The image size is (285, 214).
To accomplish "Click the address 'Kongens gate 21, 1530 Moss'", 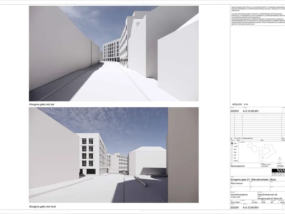I will coord(266,165).
